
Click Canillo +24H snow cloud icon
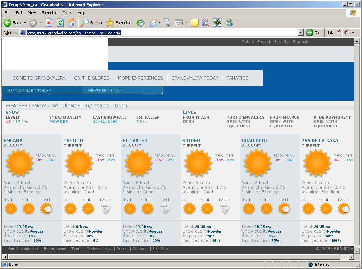click(106, 208)
